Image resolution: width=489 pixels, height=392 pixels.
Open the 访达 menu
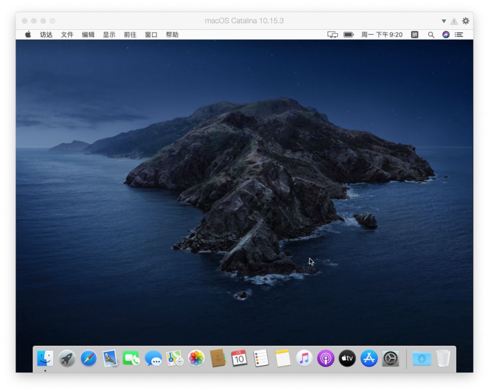(x=46, y=34)
